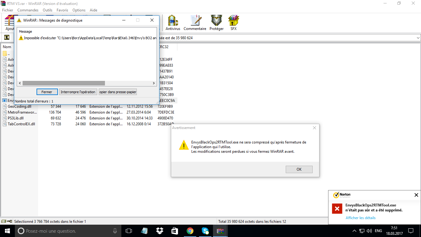421x237 pixels.
Task: Open the taskbar clock showing 7:51
Action: (394, 231)
